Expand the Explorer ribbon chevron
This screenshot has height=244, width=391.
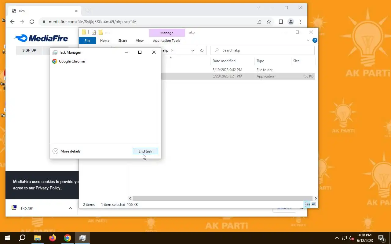pos(308,40)
